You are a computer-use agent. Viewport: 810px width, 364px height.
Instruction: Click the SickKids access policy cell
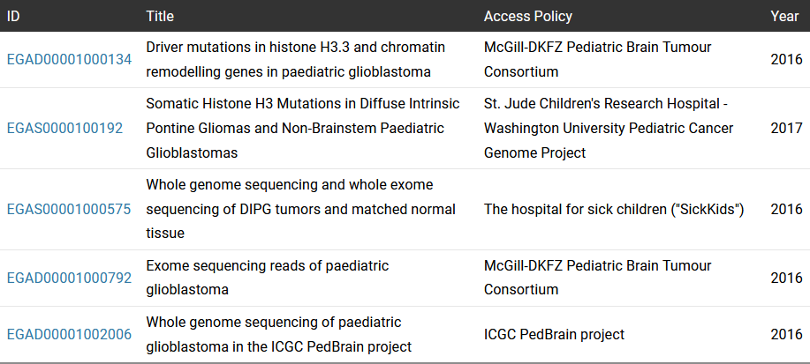tap(614, 209)
